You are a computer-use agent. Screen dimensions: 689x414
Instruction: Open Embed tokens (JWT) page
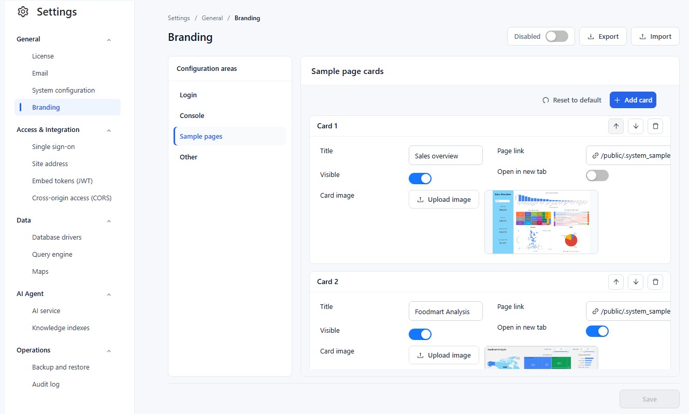(x=62, y=181)
